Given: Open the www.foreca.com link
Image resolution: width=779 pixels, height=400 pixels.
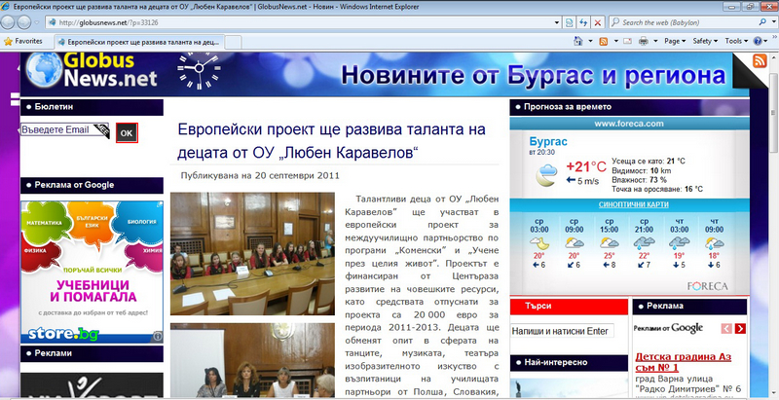Looking at the screenshot, I should coord(629,124).
